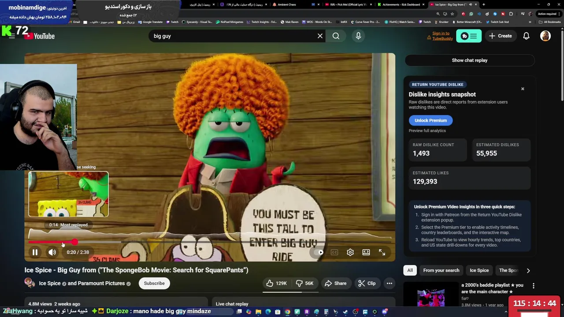Click Sign in to TubeBuddy
Screen dimensions: 564x317
coord(441,36)
